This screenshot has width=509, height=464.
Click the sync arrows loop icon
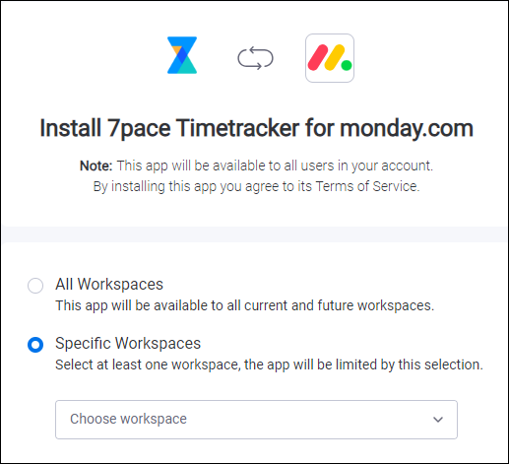(255, 58)
